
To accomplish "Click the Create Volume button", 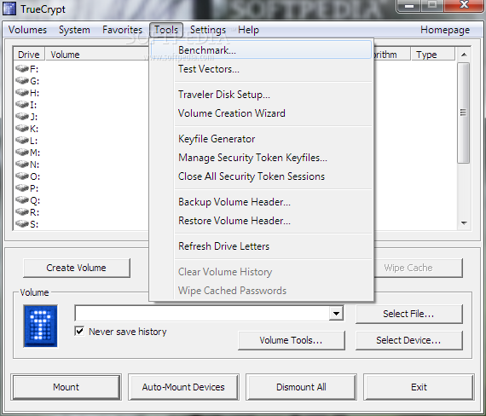I will (x=77, y=268).
